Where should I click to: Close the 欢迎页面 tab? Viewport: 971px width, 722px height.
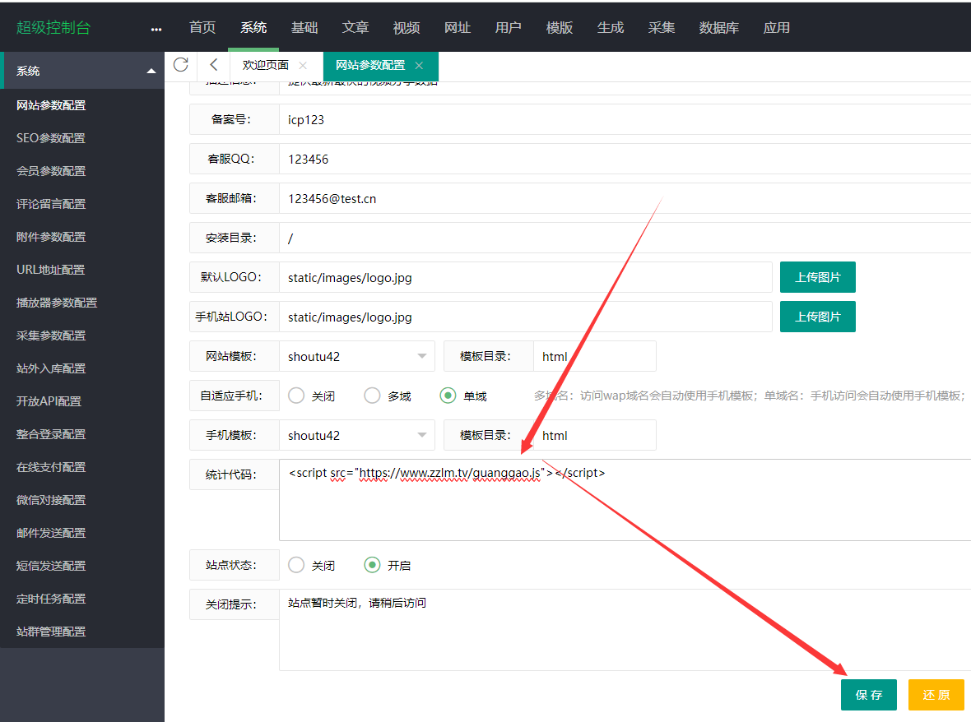click(x=303, y=66)
